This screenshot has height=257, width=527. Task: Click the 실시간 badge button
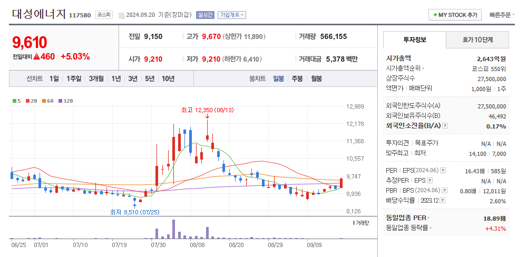(x=205, y=15)
